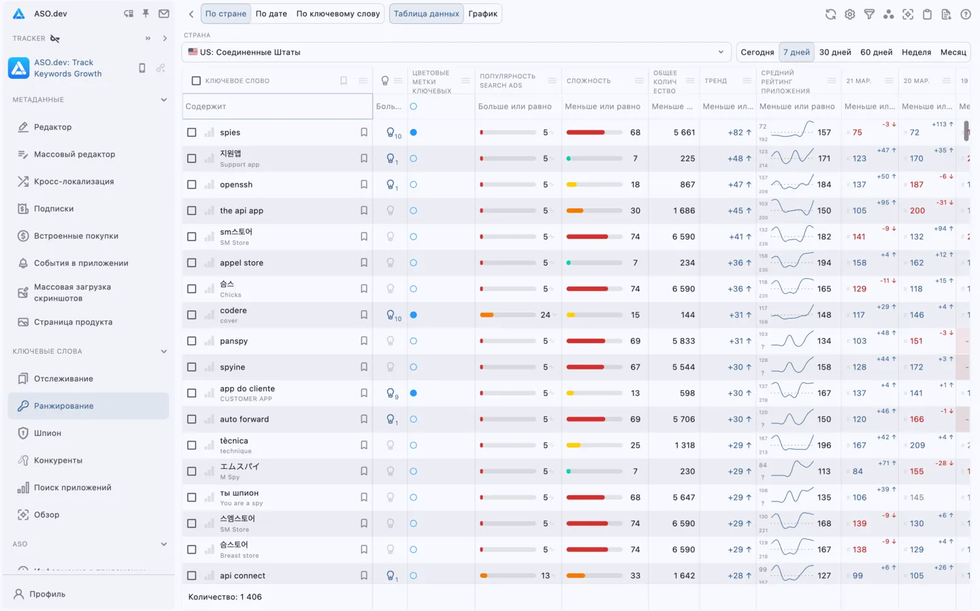Select the По дате tab
Screen dimensions: 980x611
tap(271, 14)
